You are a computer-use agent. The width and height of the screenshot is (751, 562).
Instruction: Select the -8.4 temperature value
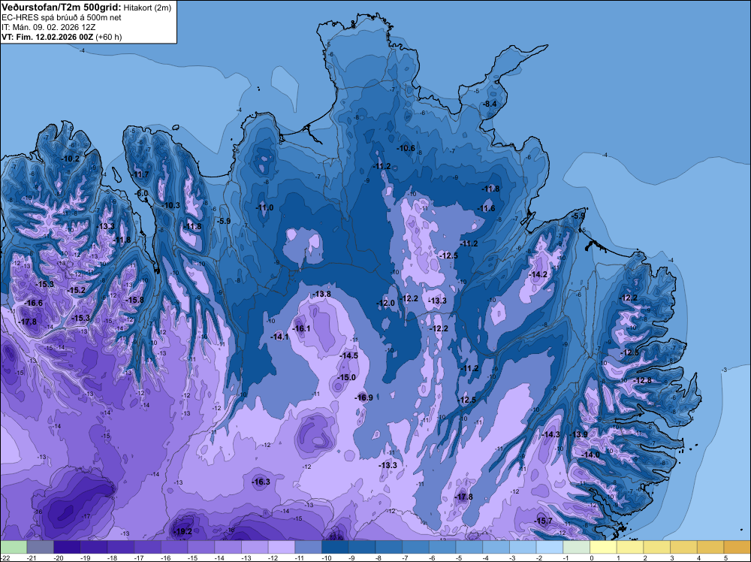(x=490, y=104)
